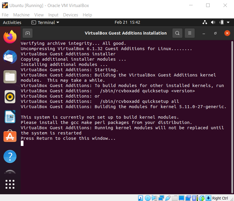
Task: Click the terminal search magnifier button
Action: pos(177,33)
